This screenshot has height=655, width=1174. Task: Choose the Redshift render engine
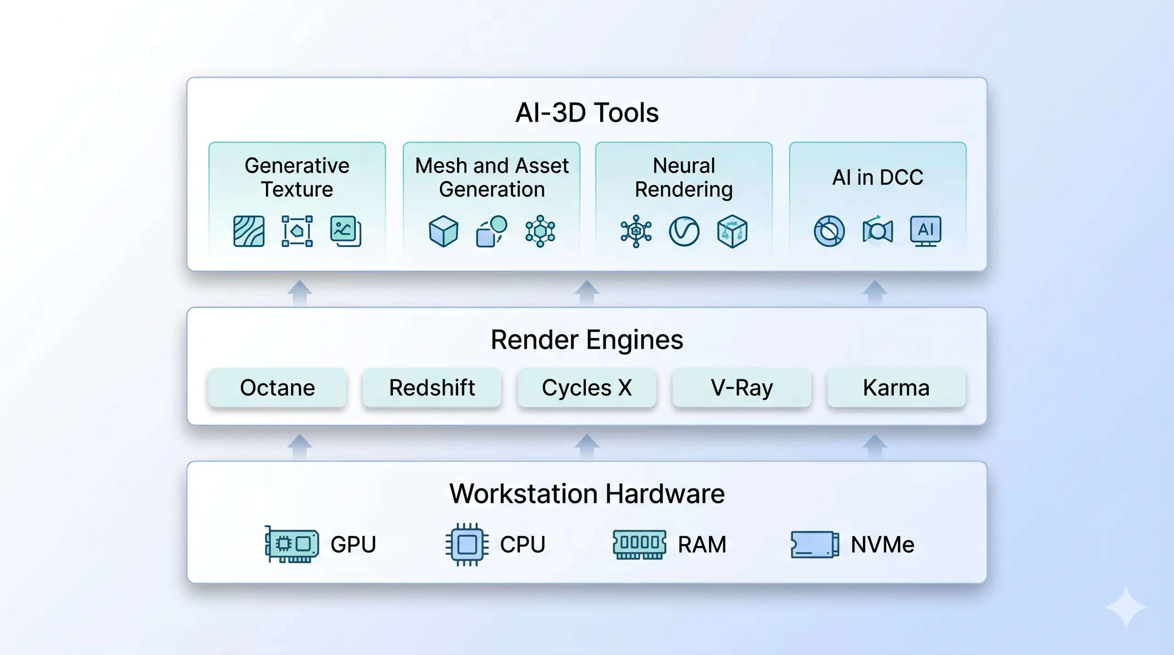432,388
